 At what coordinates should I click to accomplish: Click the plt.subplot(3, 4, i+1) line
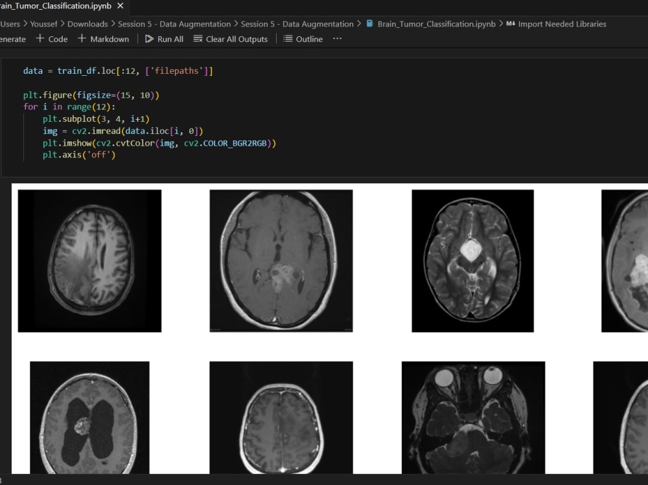click(x=96, y=119)
